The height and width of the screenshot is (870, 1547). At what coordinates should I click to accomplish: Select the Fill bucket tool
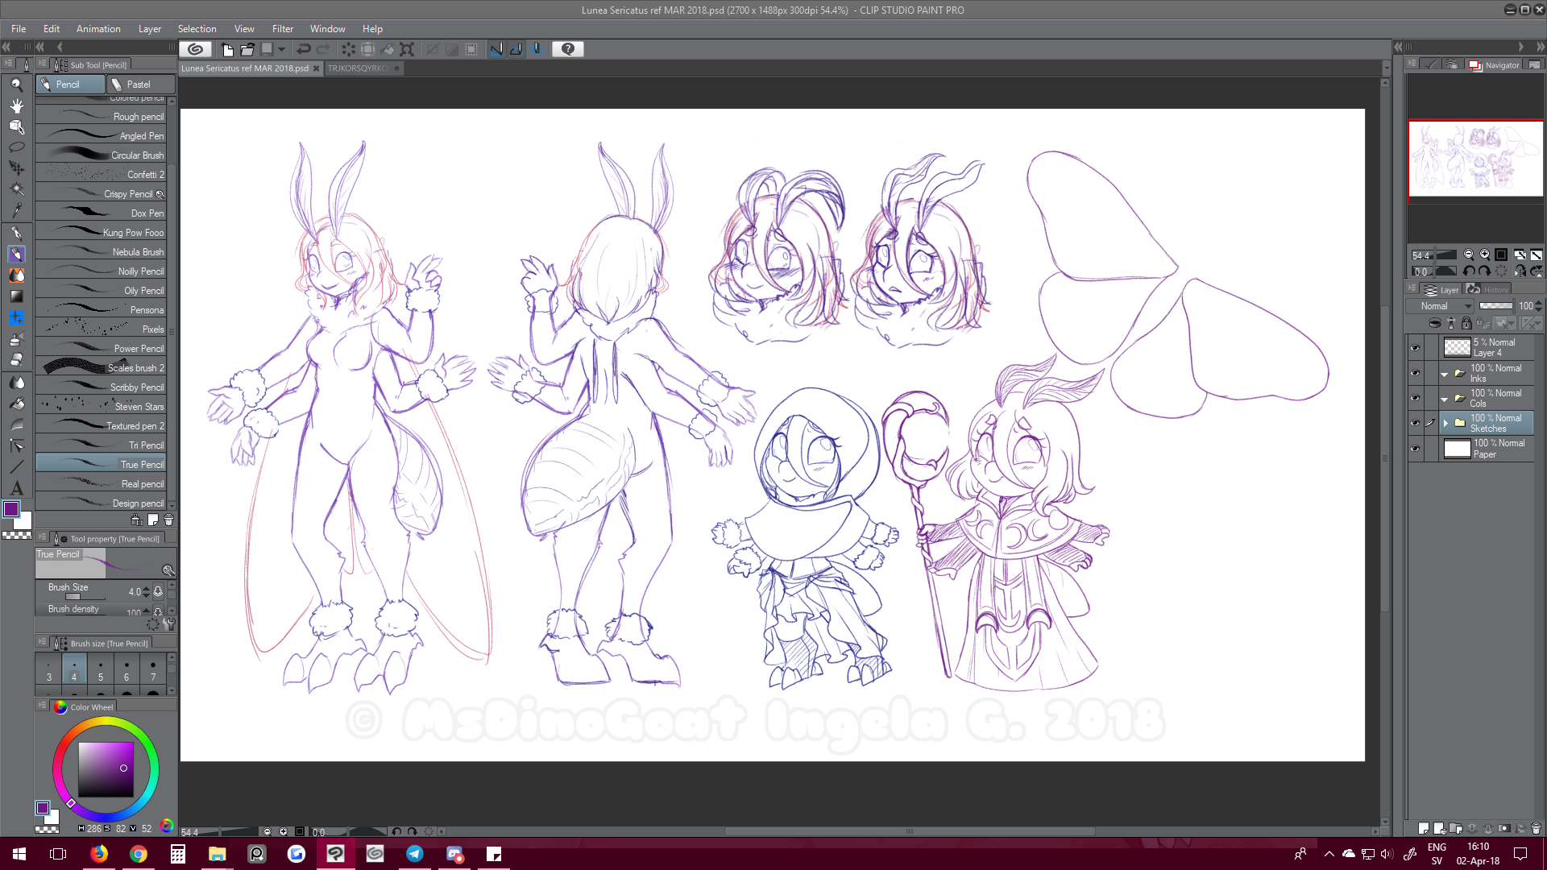[16, 404]
